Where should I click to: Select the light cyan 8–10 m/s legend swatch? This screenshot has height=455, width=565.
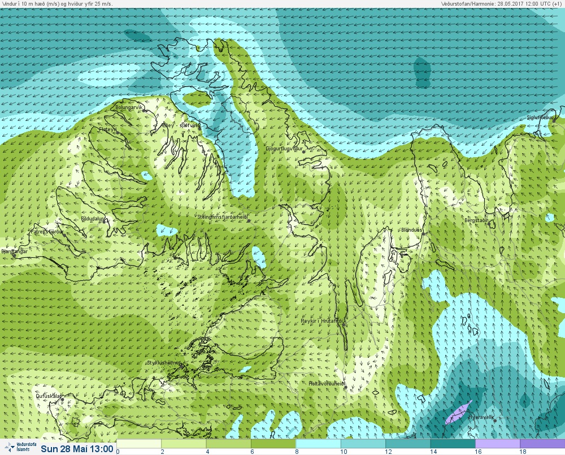(318, 444)
